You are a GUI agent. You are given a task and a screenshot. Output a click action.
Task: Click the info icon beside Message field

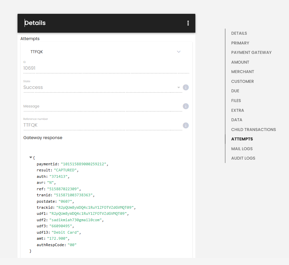pyautogui.click(x=186, y=106)
